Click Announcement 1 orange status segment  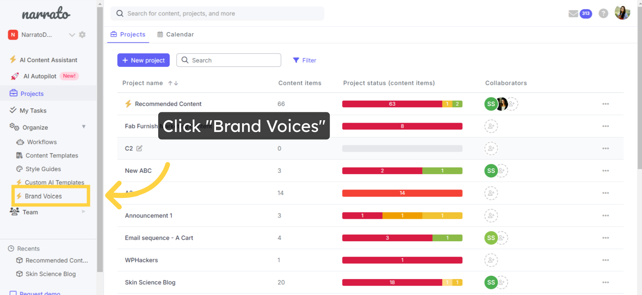click(x=402, y=215)
